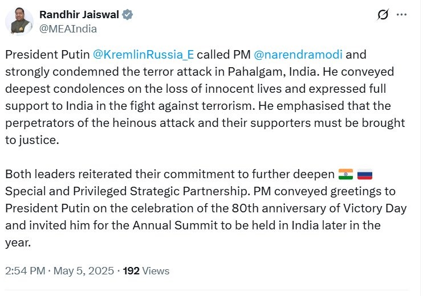This screenshot has width=423, height=296.
Task: Click the "Views" label
Action: click(156, 271)
